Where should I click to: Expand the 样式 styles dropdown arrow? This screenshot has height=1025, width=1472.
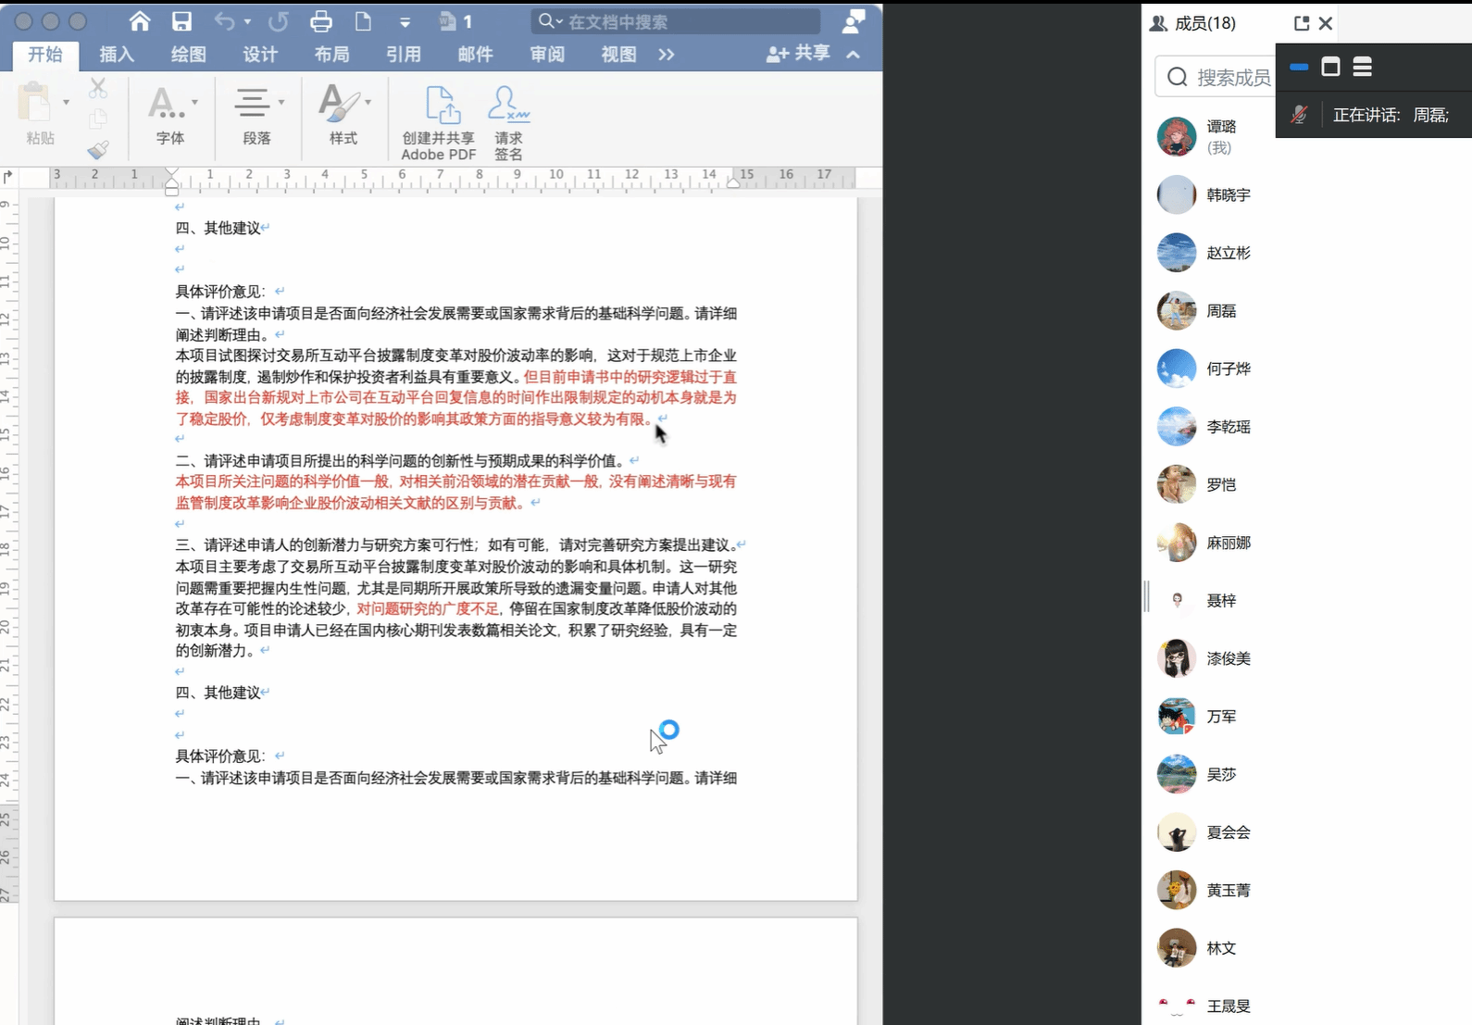[x=368, y=102]
